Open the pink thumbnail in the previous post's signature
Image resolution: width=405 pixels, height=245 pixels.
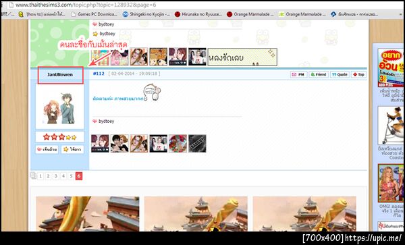pyautogui.click(x=119, y=57)
